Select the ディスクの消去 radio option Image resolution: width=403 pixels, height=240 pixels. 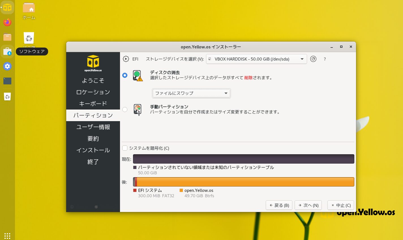[125, 75]
